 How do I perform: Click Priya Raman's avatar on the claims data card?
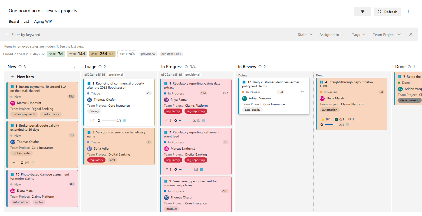[x=166, y=100]
